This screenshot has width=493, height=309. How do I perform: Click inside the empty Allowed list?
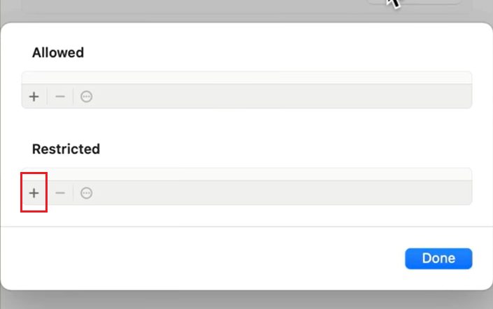point(246,78)
